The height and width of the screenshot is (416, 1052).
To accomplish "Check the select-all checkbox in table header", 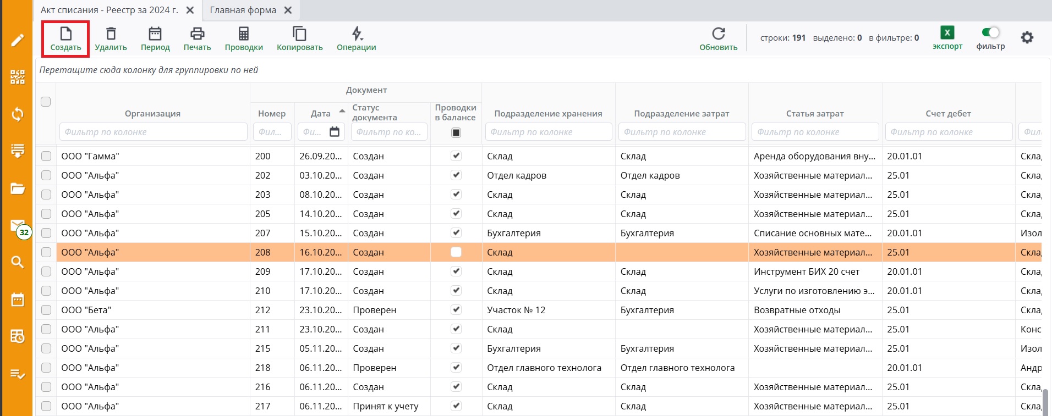I will click(46, 102).
